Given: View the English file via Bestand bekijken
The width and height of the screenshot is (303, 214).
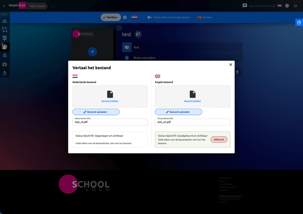Looking at the screenshot, I should [x=192, y=101].
